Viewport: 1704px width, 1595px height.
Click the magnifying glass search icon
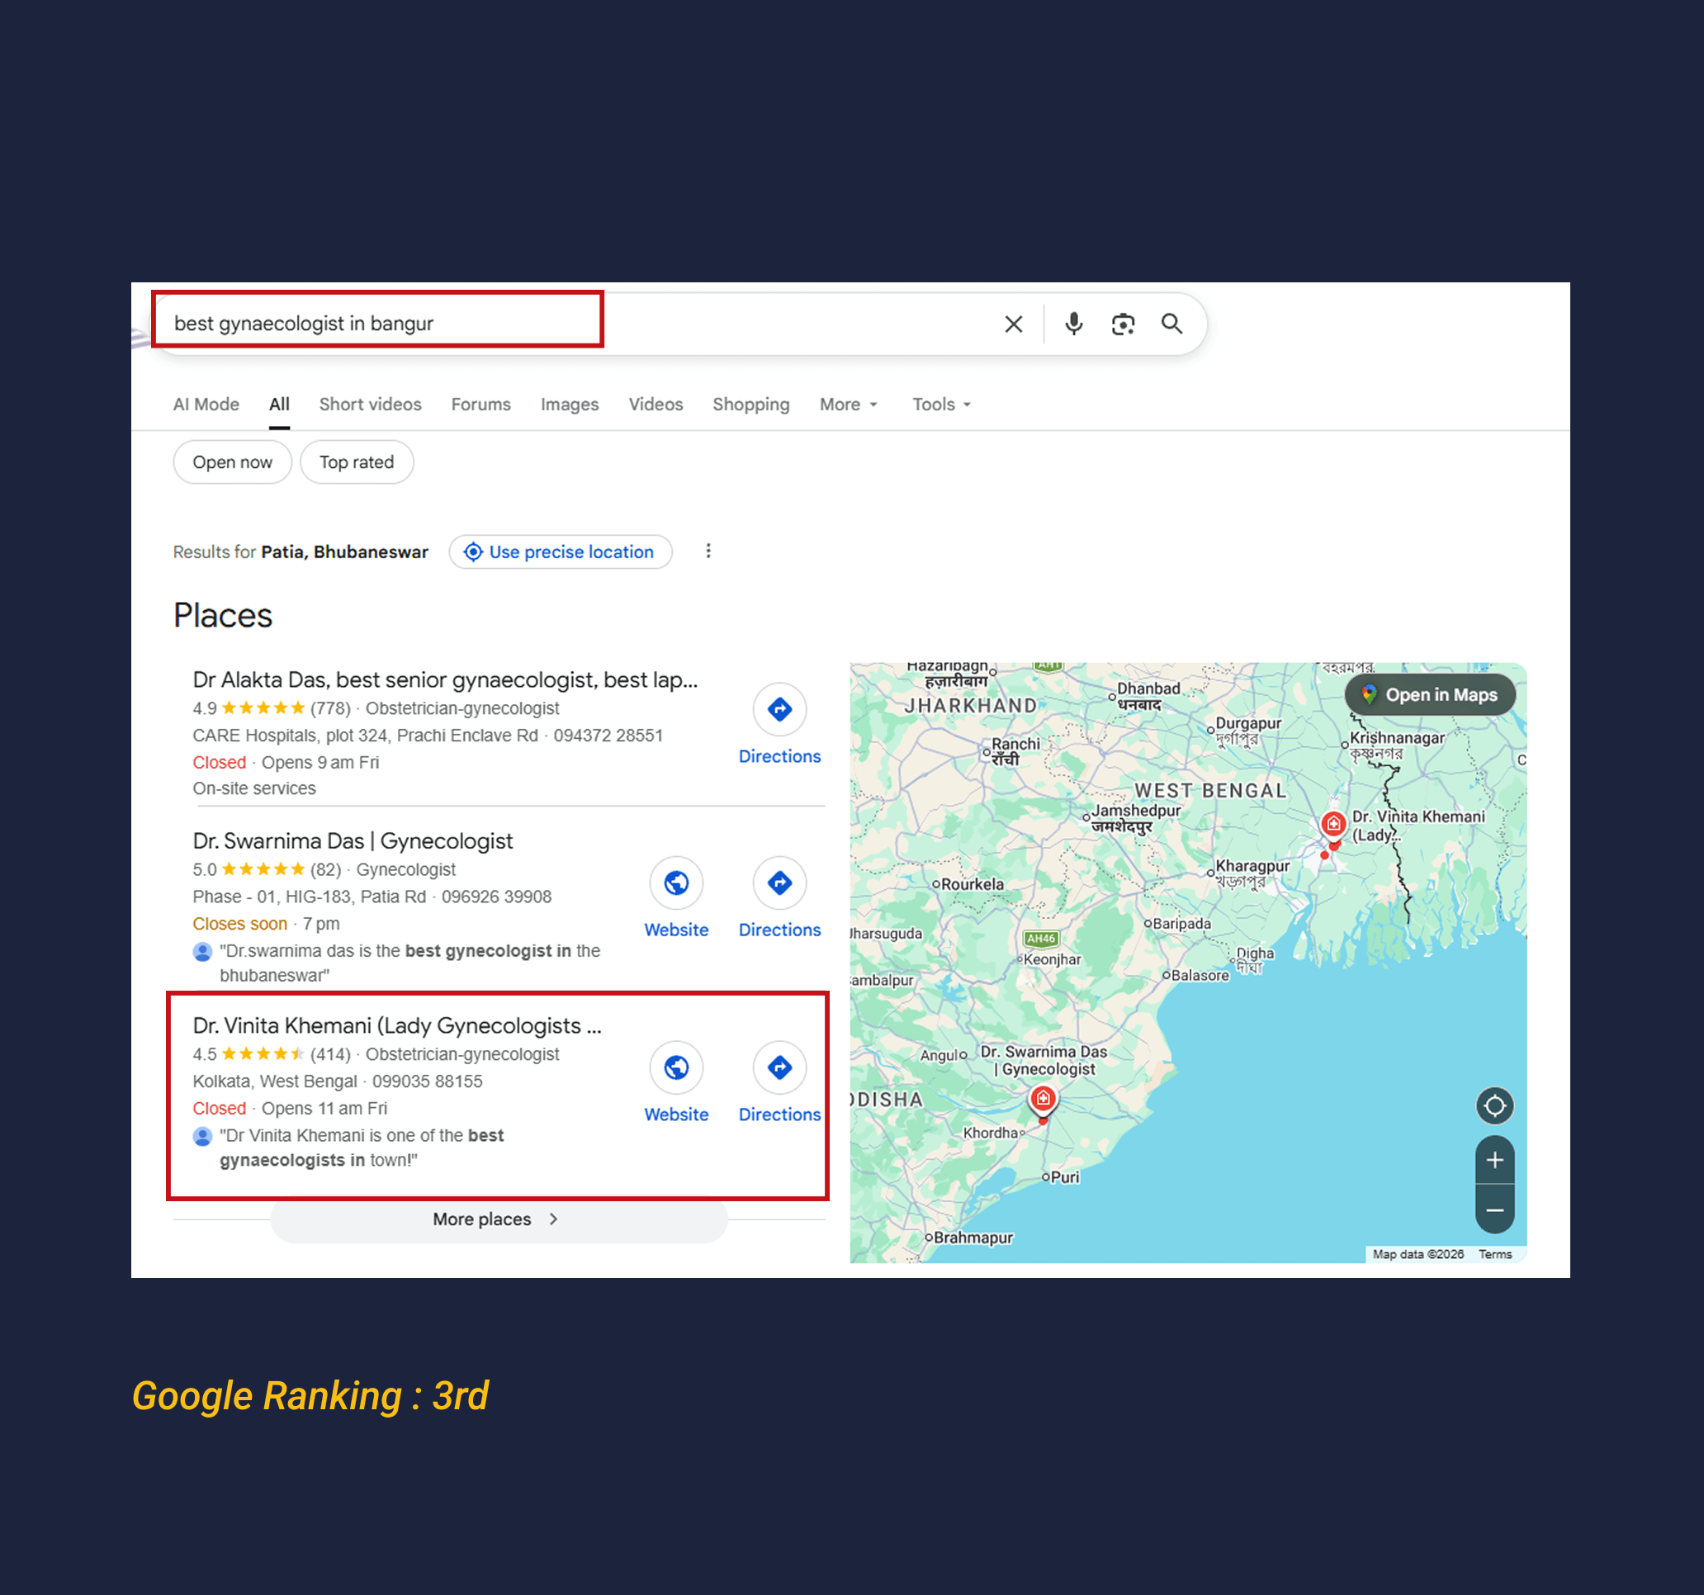pyautogui.click(x=1171, y=324)
